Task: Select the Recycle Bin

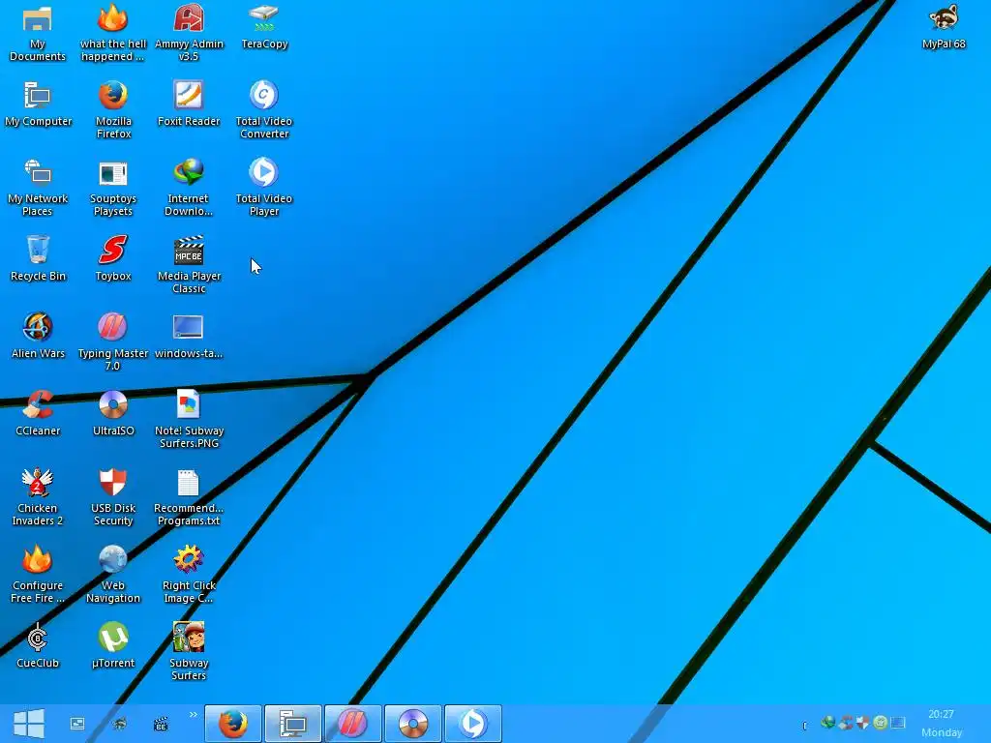Action: coord(38,259)
